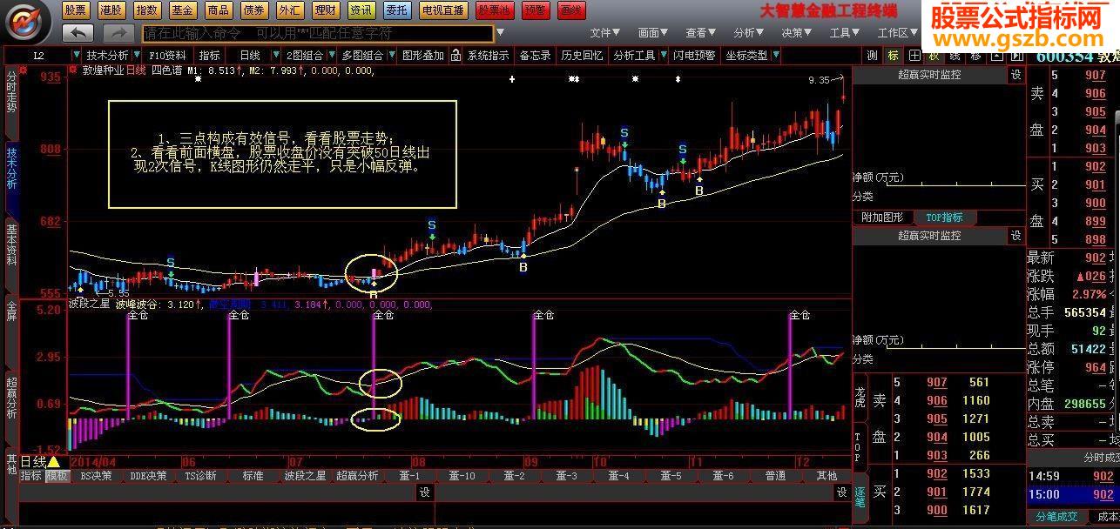Switch to the 超赢分析 side tab
The height and width of the screenshot is (529, 1120).
(x=11, y=398)
